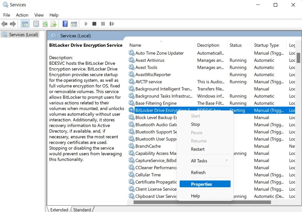302x212 pixels.
Task: Open the Help toolbar icon
Action: tap(65, 24)
